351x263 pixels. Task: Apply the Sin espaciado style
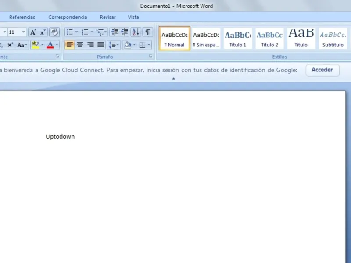(206, 38)
